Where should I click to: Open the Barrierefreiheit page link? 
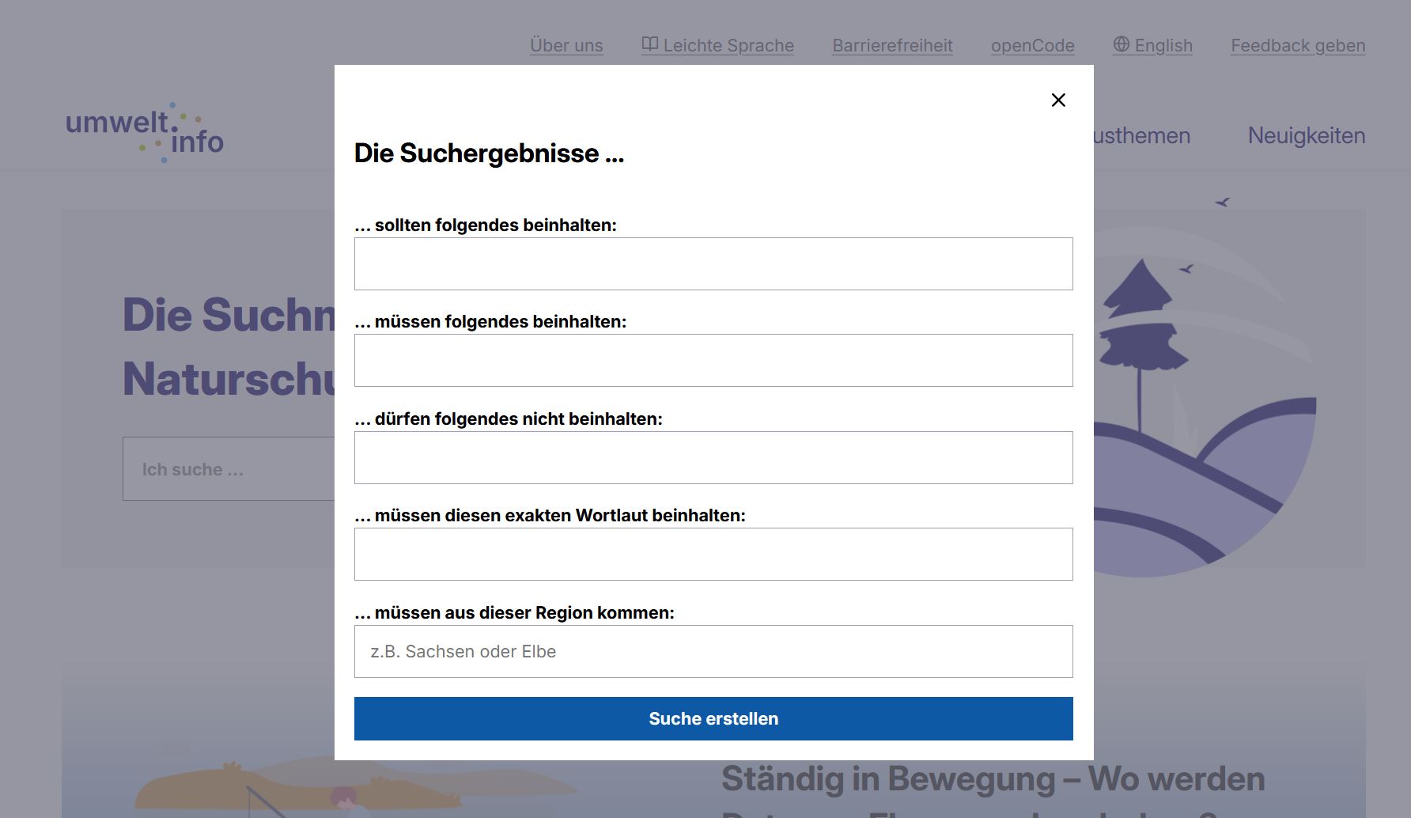(892, 46)
